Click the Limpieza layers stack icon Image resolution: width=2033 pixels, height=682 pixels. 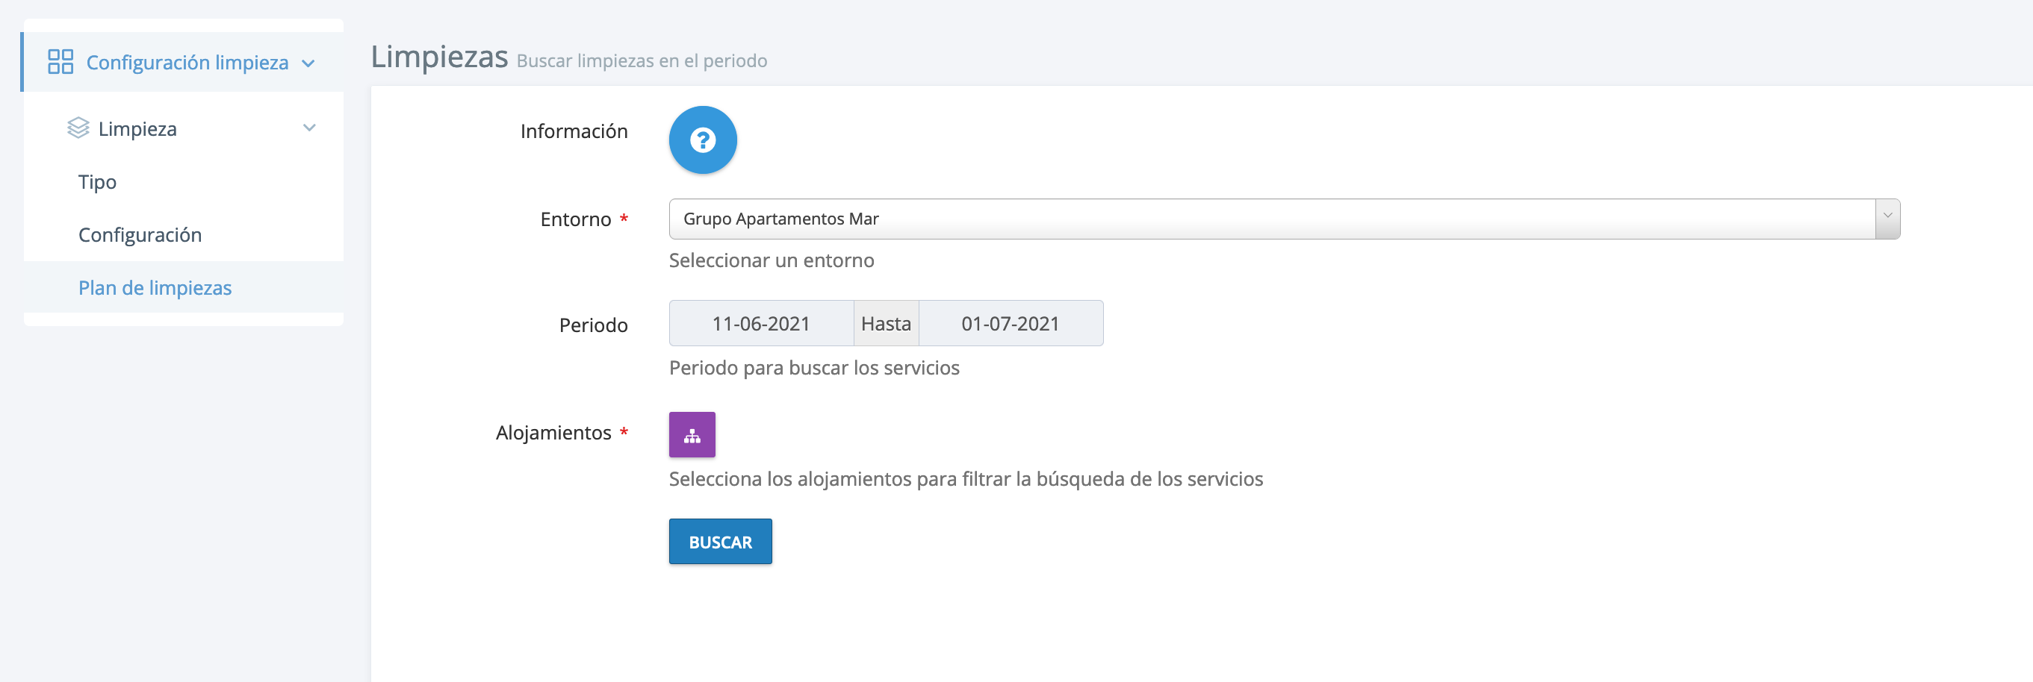point(78,128)
